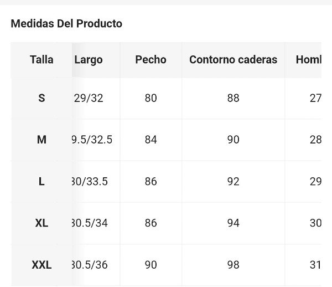Viewport: 332px width, 287px height.
Task: Select the Talla column header
Action: click(x=41, y=60)
